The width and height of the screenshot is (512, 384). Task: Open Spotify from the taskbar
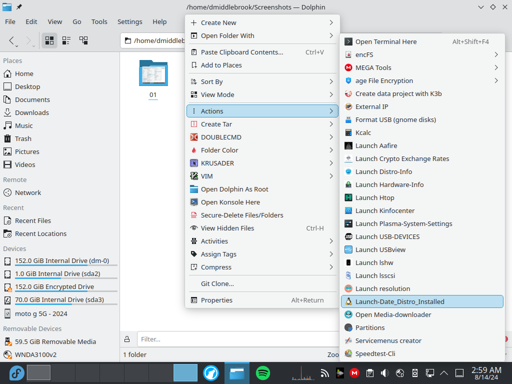[263, 373]
